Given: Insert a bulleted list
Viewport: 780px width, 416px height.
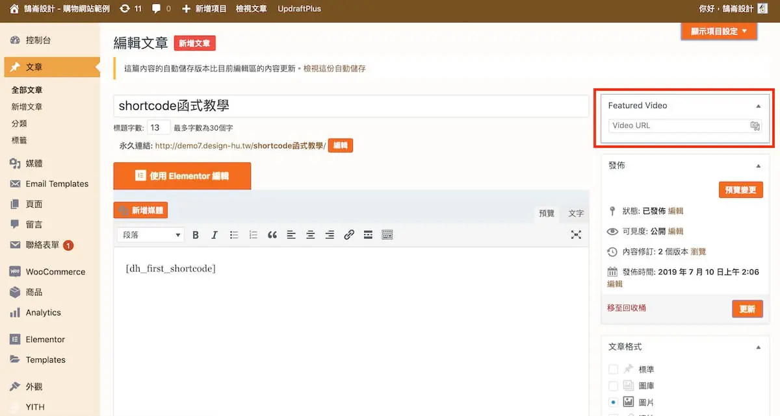Looking at the screenshot, I should click(x=234, y=235).
